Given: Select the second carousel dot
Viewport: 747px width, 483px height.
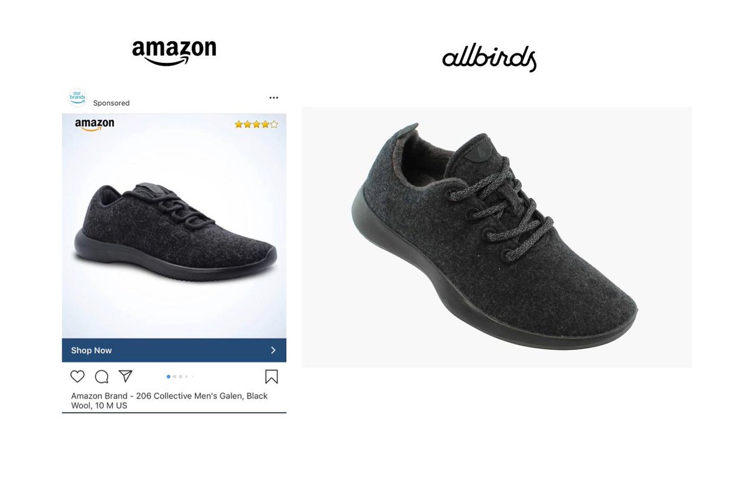Looking at the screenshot, I should tap(175, 377).
